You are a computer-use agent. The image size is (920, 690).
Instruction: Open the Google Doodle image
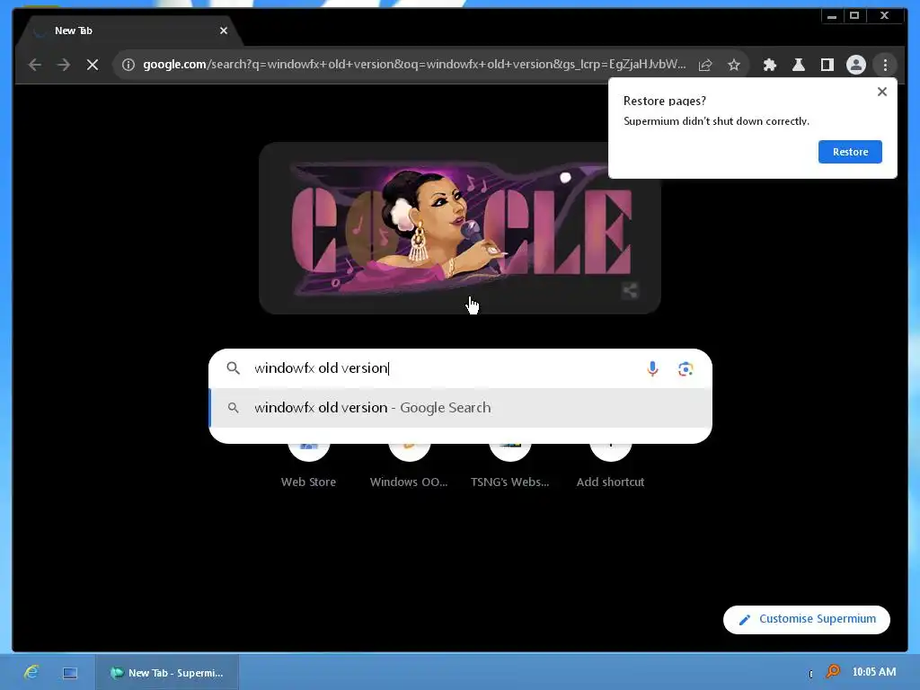[x=460, y=227]
